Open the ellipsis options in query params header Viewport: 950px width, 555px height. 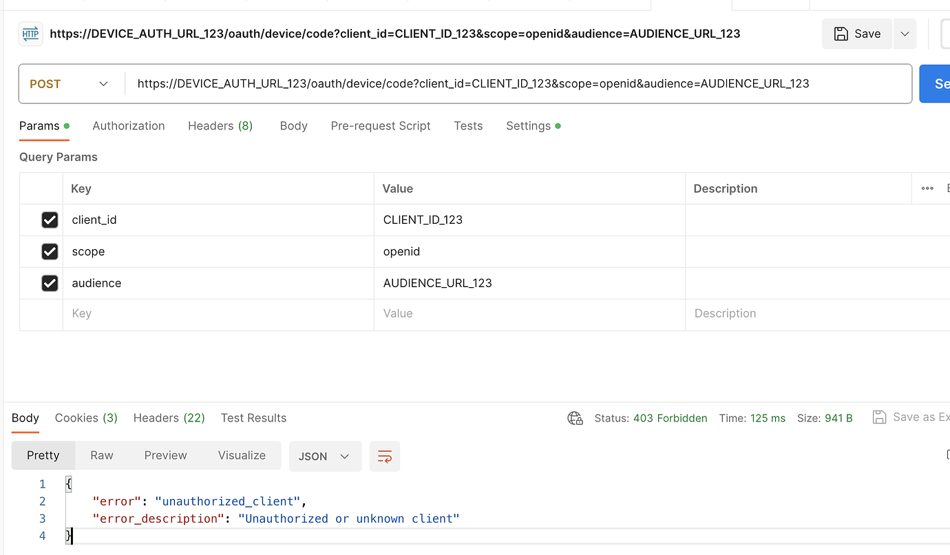pos(927,188)
